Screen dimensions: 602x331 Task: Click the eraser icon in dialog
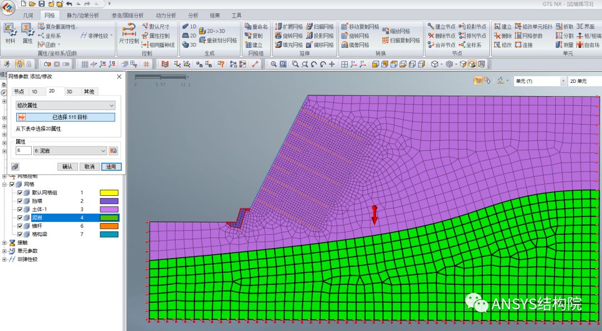click(x=15, y=167)
